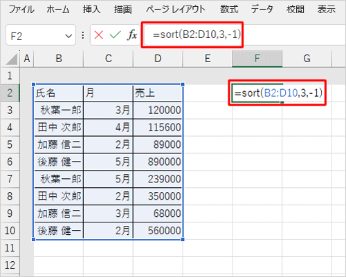
Task: Select column F header
Action: pos(257,59)
